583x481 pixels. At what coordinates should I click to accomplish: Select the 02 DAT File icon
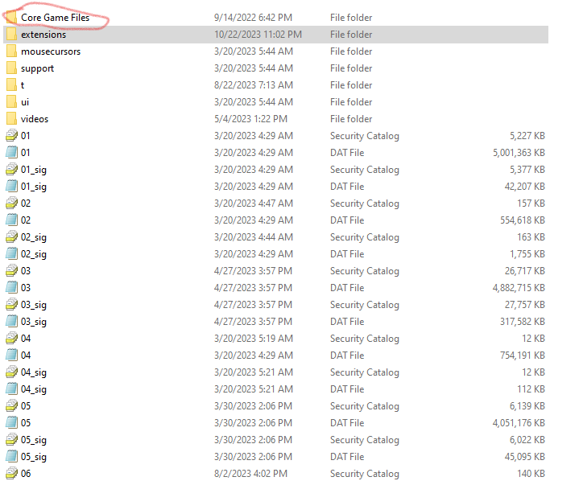[11, 220]
